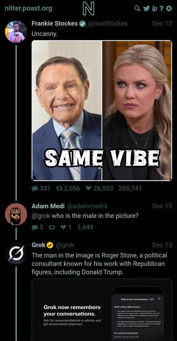Click the Nitter N logo
Screen dimensions: 177x341
click(88, 9)
